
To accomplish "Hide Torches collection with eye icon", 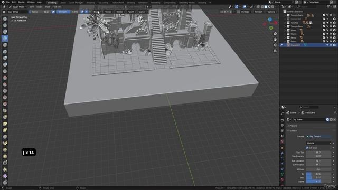I will point(331,23).
